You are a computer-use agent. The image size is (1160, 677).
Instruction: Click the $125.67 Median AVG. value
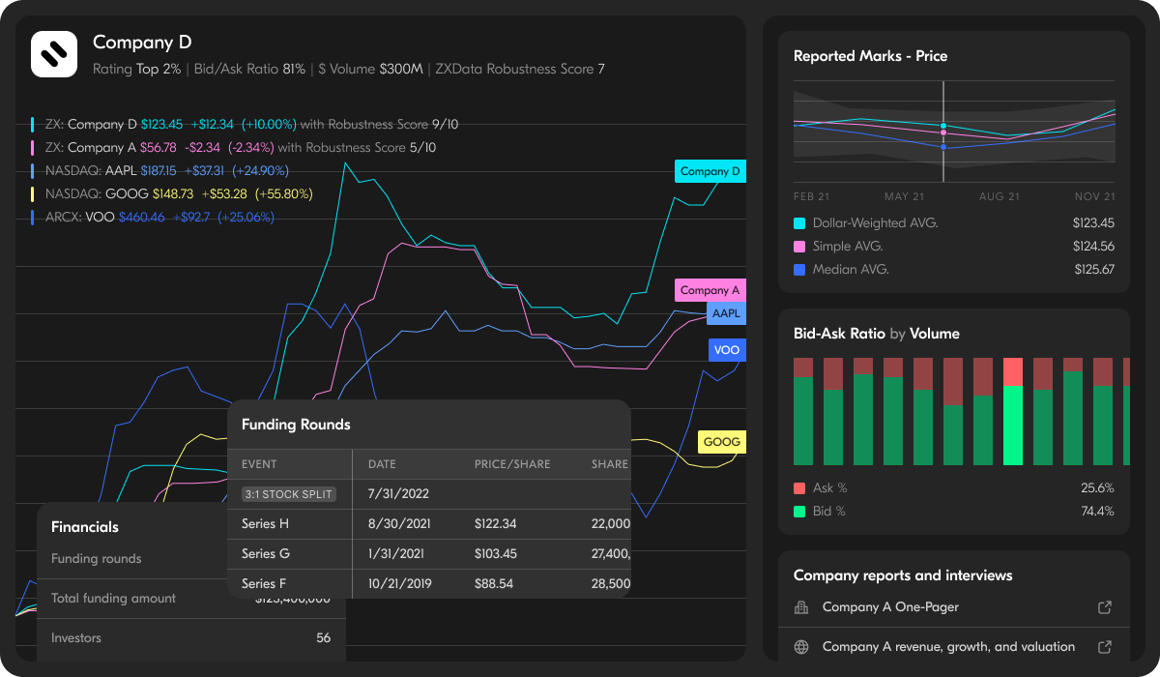point(1093,270)
